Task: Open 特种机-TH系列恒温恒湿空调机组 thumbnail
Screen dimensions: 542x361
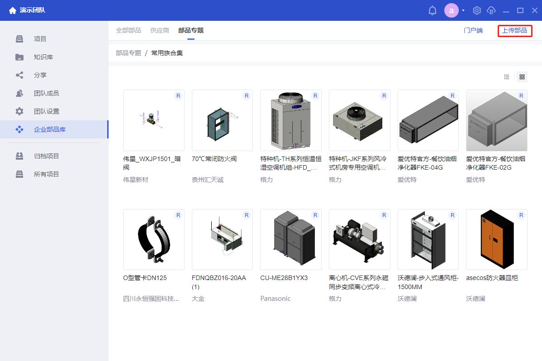Action: (x=291, y=120)
